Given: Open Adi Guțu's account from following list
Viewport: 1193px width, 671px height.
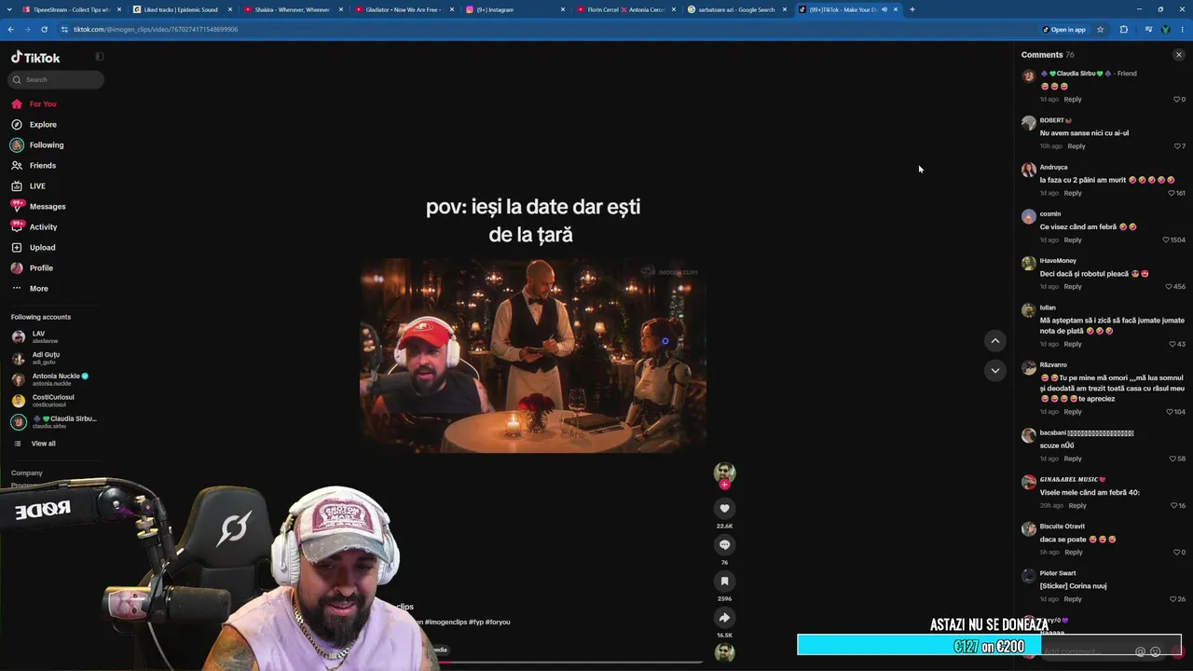Looking at the screenshot, I should pyautogui.click(x=54, y=358).
